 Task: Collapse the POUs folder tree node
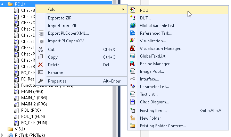pyautogui.click(x=2, y=4)
